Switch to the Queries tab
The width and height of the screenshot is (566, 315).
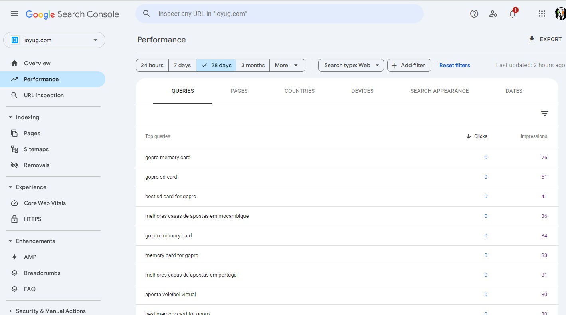(x=183, y=91)
